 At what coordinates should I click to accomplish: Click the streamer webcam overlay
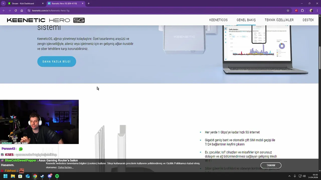pyautogui.click(x=39, y=122)
